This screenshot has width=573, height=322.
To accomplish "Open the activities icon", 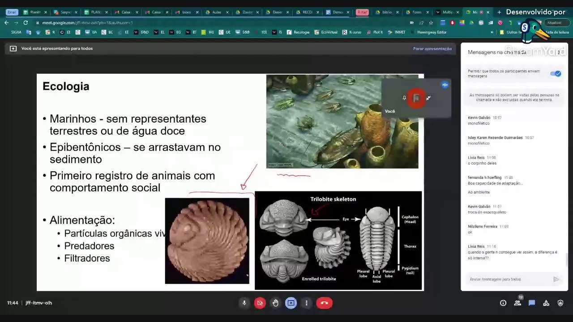I will 546,303.
